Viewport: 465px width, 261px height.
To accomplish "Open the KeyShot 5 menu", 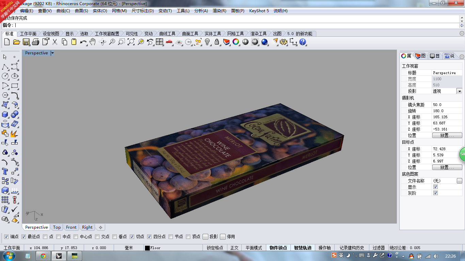I will (x=259, y=11).
